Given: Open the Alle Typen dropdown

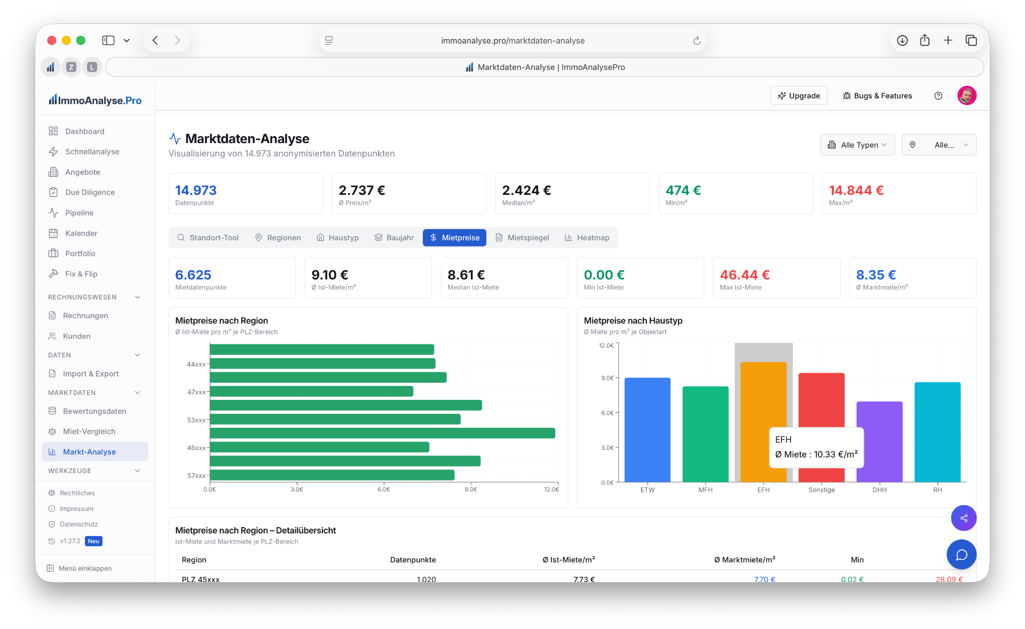Looking at the screenshot, I should pyautogui.click(x=857, y=145).
